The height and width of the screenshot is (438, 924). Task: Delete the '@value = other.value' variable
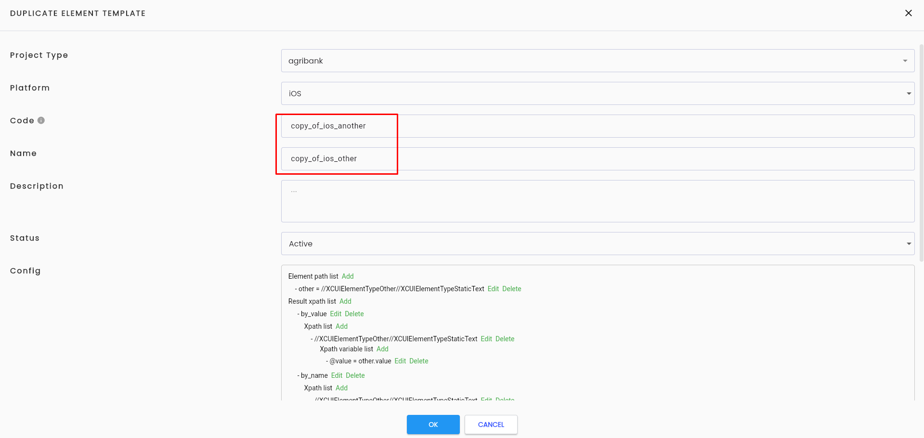click(418, 361)
